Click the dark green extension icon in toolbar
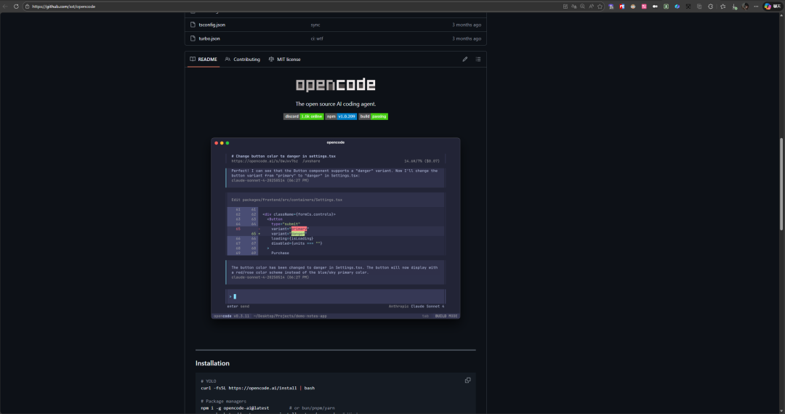 (x=666, y=7)
